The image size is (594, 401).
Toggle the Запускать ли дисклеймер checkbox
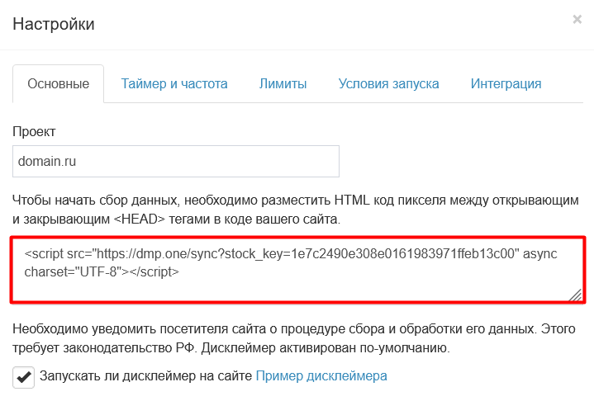[23, 377]
